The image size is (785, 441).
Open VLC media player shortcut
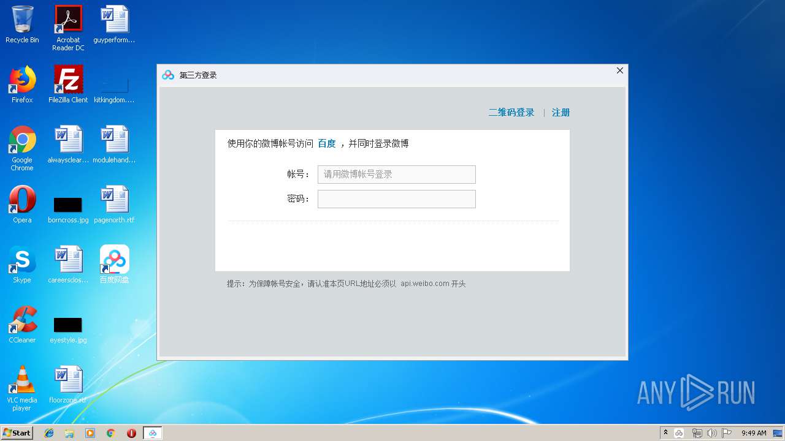coord(22,388)
